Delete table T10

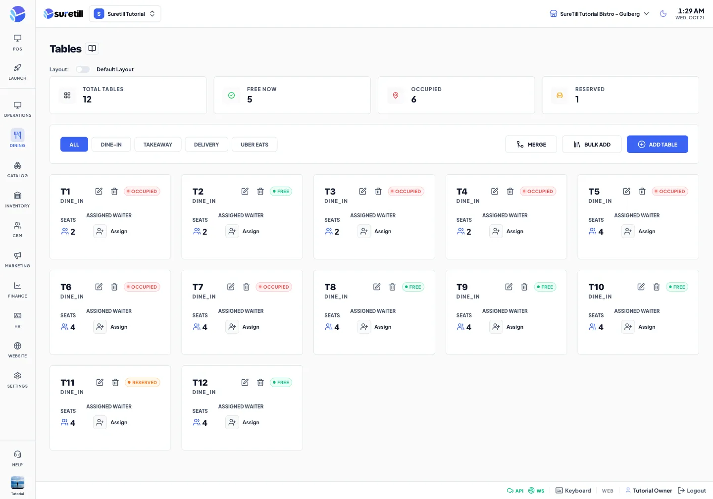click(x=657, y=287)
